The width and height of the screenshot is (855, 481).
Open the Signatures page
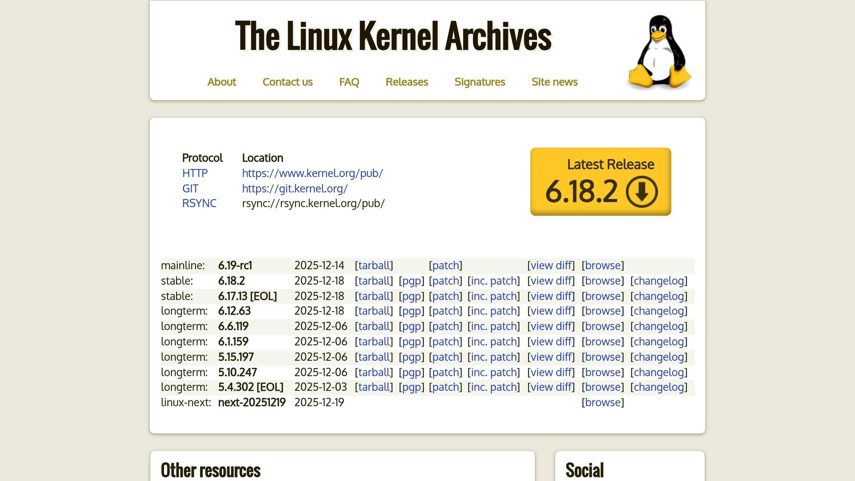coord(480,82)
